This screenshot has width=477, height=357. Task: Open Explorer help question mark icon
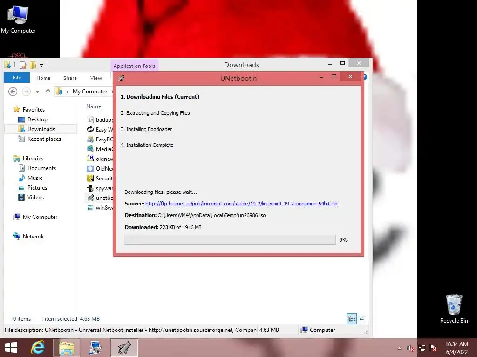click(x=365, y=77)
